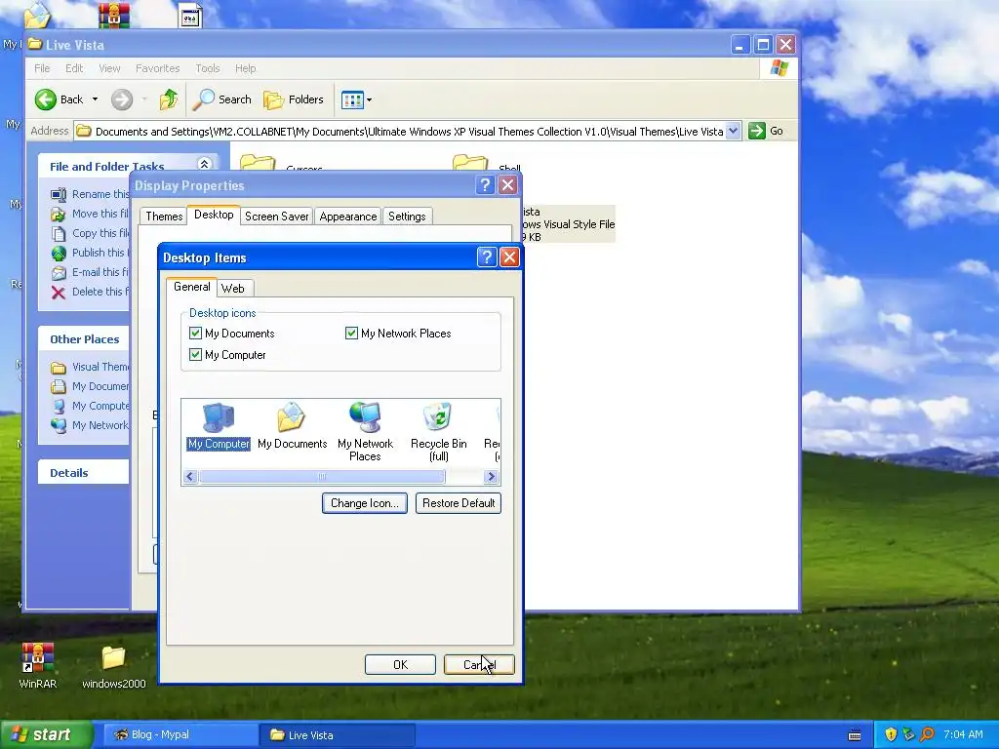
Task: Click the address bar path field
Action: (x=408, y=132)
